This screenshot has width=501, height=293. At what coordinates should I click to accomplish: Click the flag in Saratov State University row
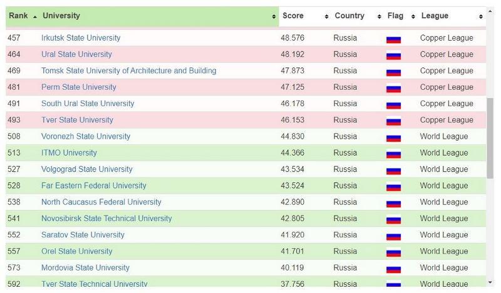[393, 236]
